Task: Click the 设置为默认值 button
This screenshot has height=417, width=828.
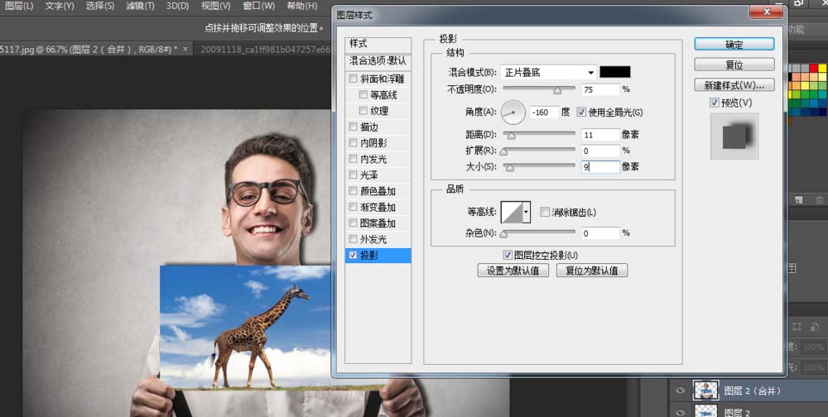Action: tap(513, 271)
